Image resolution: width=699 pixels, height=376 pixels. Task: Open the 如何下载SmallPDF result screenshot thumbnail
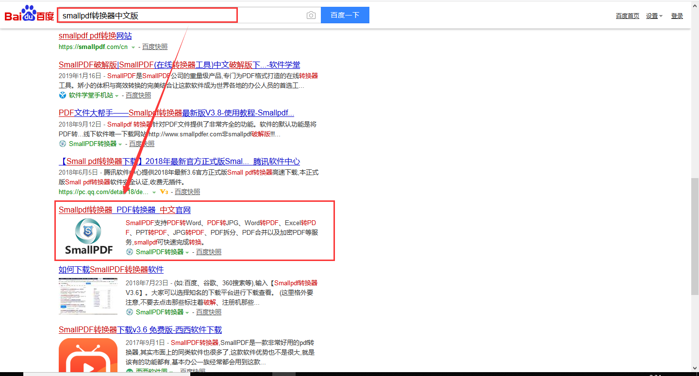[88, 296]
